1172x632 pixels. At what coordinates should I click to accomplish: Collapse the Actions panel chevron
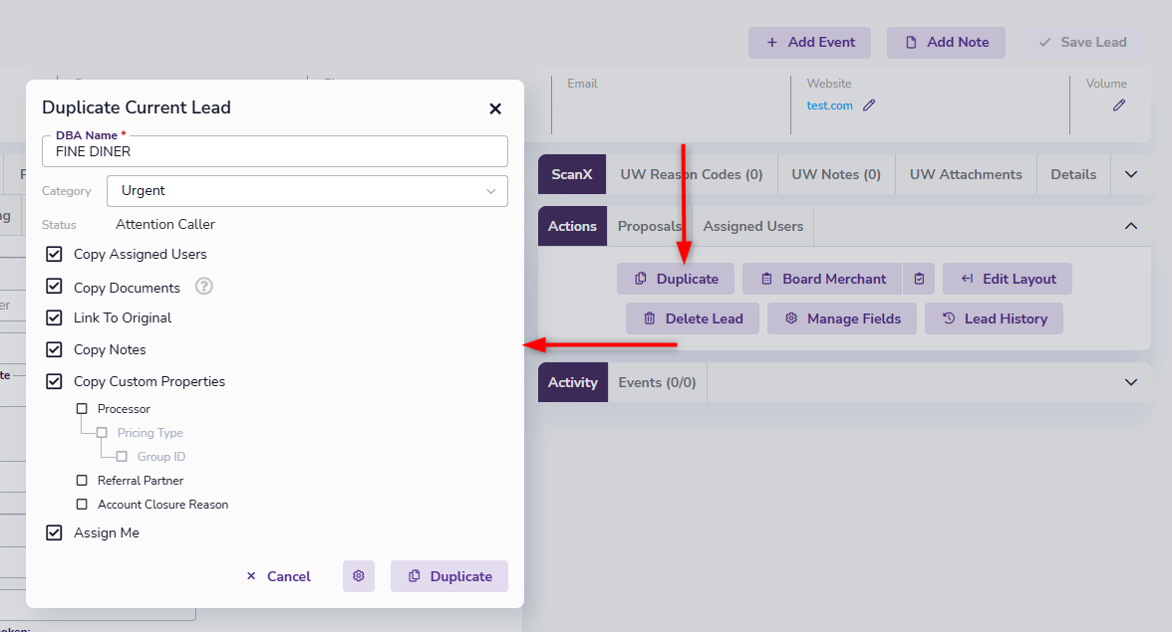coord(1131,226)
